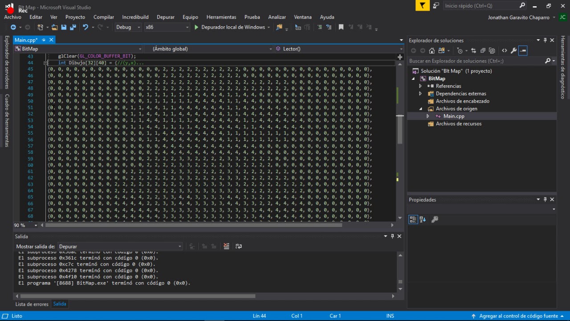
Task: Open the Debug configuration dropdown
Action: coord(128,27)
